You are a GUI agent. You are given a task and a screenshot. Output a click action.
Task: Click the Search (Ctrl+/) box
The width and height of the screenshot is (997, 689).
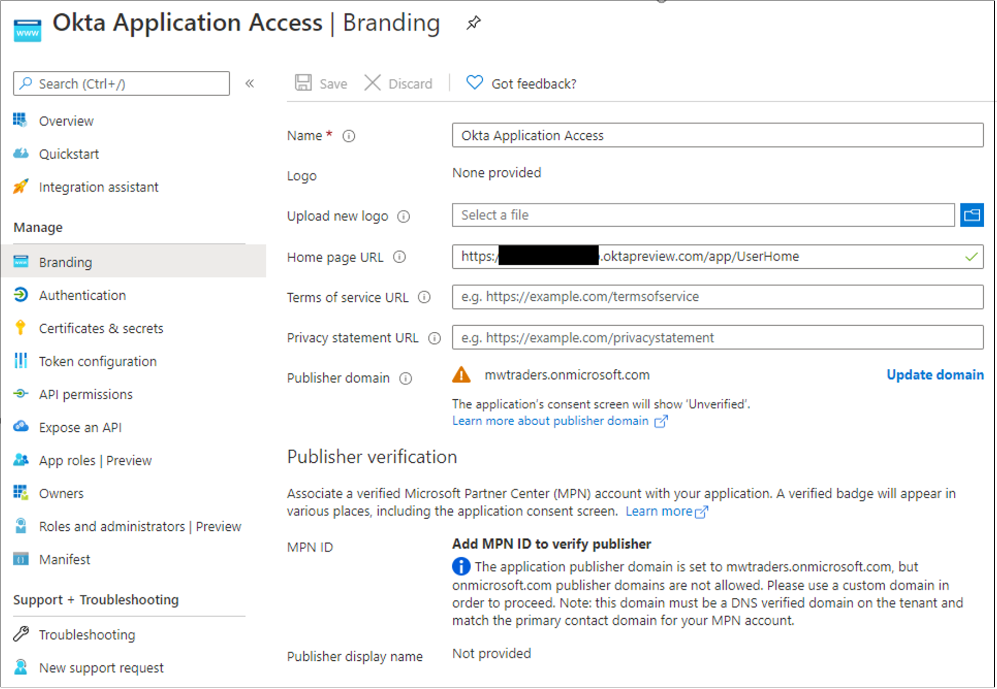[x=121, y=83]
